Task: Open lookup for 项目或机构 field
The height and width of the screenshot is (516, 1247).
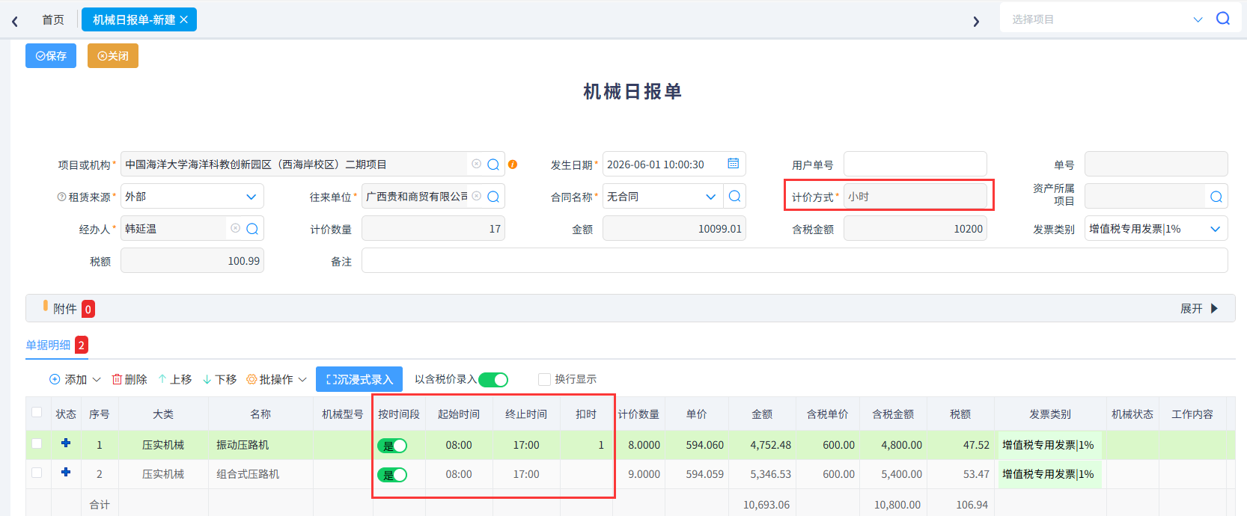Action: [x=493, y=165]
